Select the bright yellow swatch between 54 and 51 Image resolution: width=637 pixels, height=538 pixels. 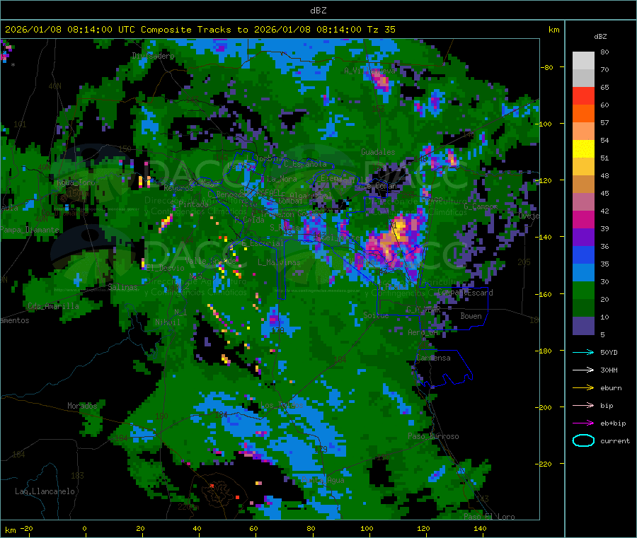pos(583,149)
